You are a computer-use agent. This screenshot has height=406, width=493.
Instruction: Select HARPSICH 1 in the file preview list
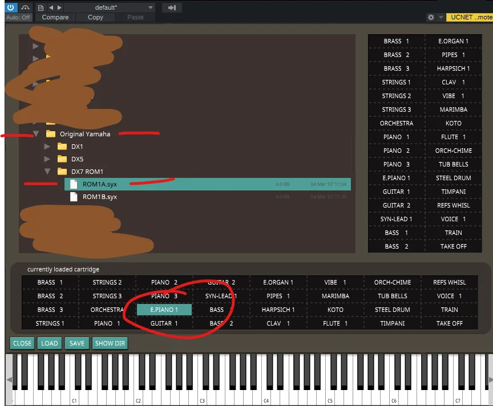[x=454, y=68]
